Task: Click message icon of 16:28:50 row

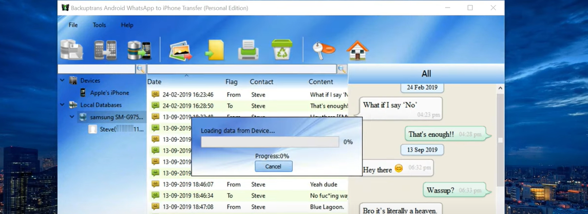Action: pos(155,106)
